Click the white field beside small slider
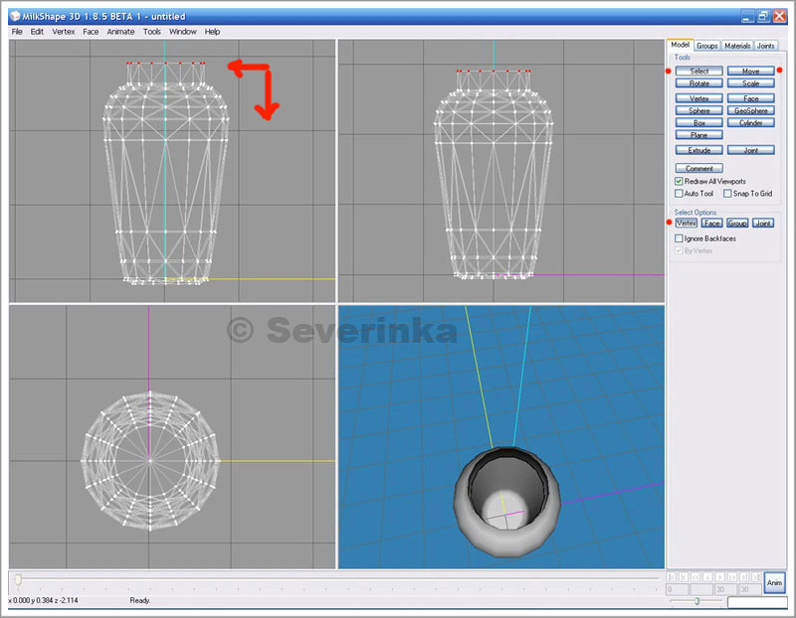 point(757,602)
